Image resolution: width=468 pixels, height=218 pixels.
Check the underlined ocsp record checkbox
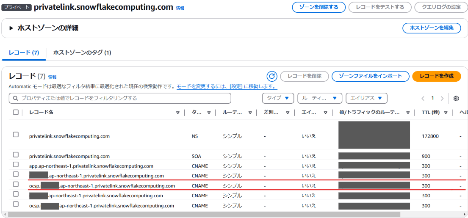click(16, 184)
